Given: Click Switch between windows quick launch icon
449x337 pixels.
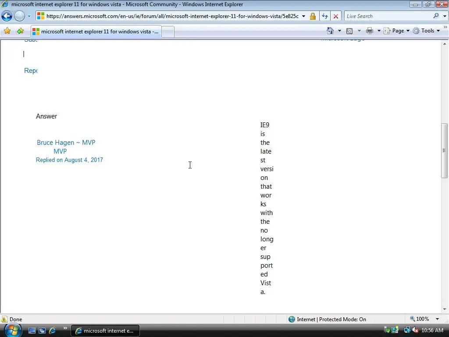Looking at the screenshot, I should click(42, 331).
